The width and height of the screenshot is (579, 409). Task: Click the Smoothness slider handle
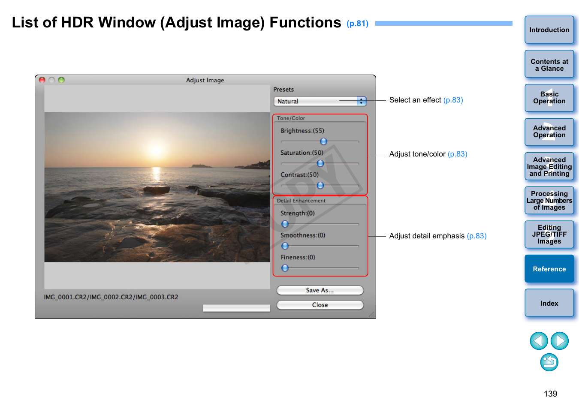285,246
